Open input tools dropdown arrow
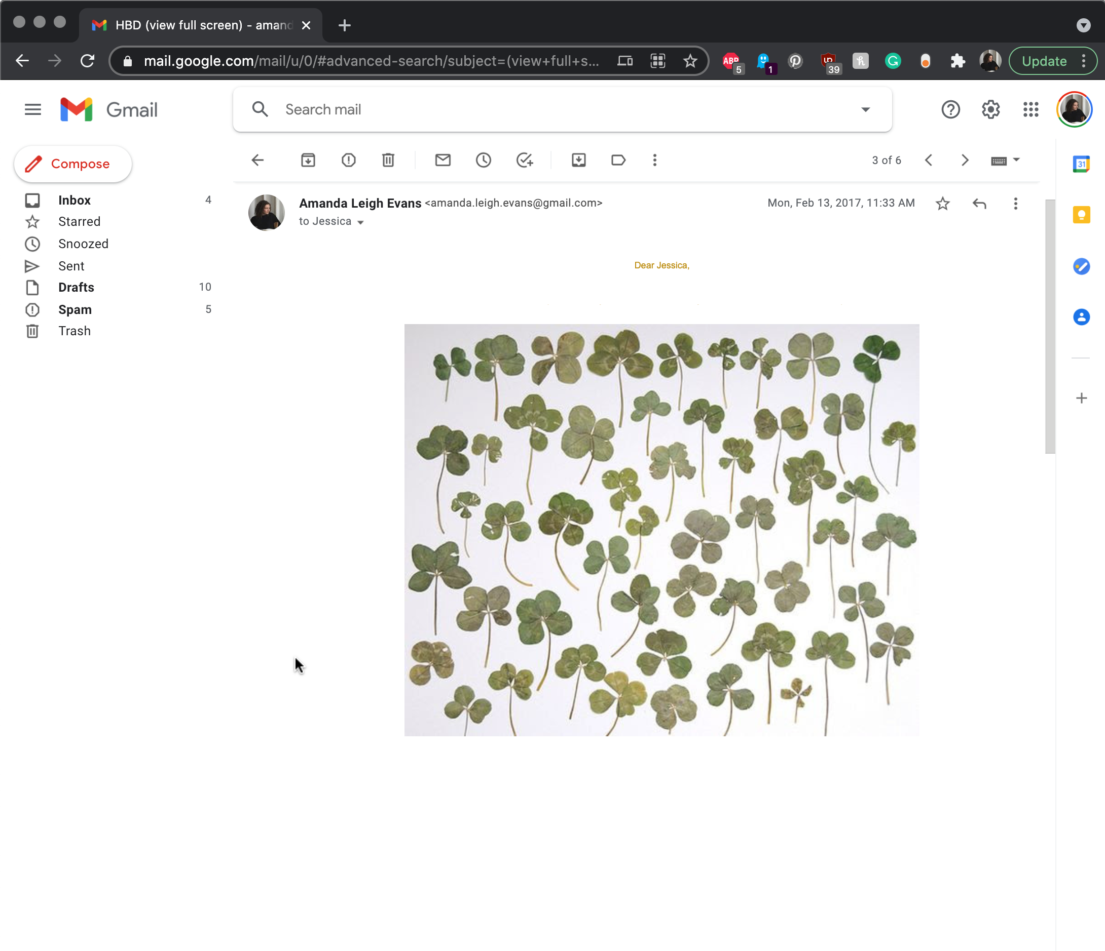This screenshot has height=951, width=1105. pyautogui.click(x=1016, y=160)
